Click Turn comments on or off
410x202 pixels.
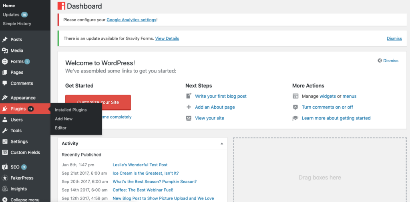328,107
